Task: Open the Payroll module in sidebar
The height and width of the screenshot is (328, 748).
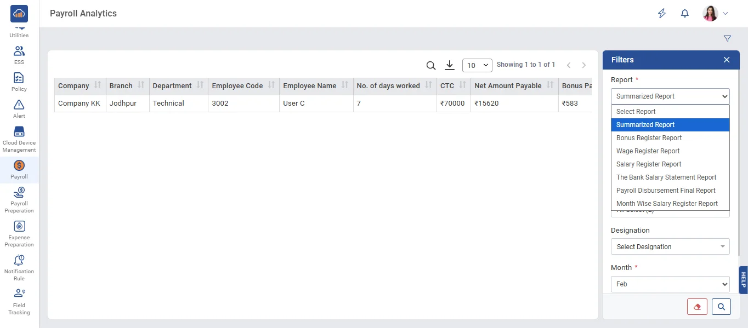Action: click(x=19, y=169)
